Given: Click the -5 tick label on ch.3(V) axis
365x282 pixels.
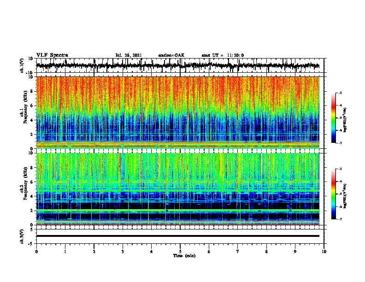Looking at the screenshot, I should pyautogui.click(x=30, y=244).
